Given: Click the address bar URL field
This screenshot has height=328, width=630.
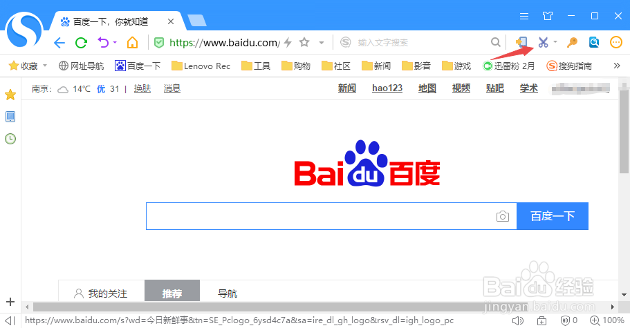Looking at the screenshot, I should coord(224,43).
